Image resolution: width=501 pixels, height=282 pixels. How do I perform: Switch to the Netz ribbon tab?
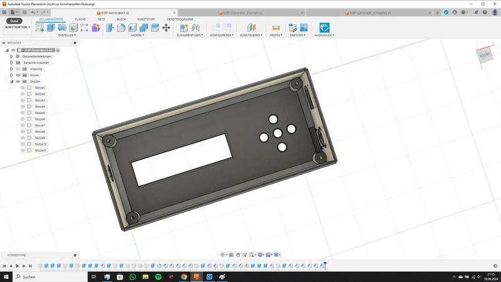(x=101, y=19)
